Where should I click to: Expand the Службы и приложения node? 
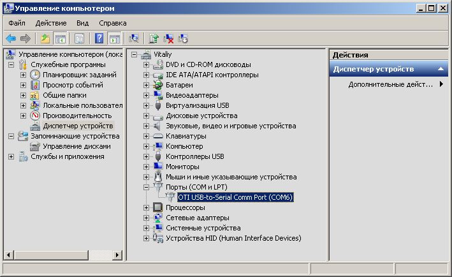11,156
